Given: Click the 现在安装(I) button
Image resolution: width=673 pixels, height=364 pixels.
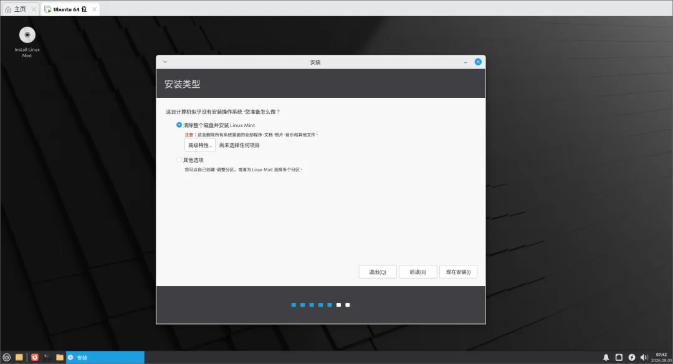Looking at the screenshot, I should point(459,272).
